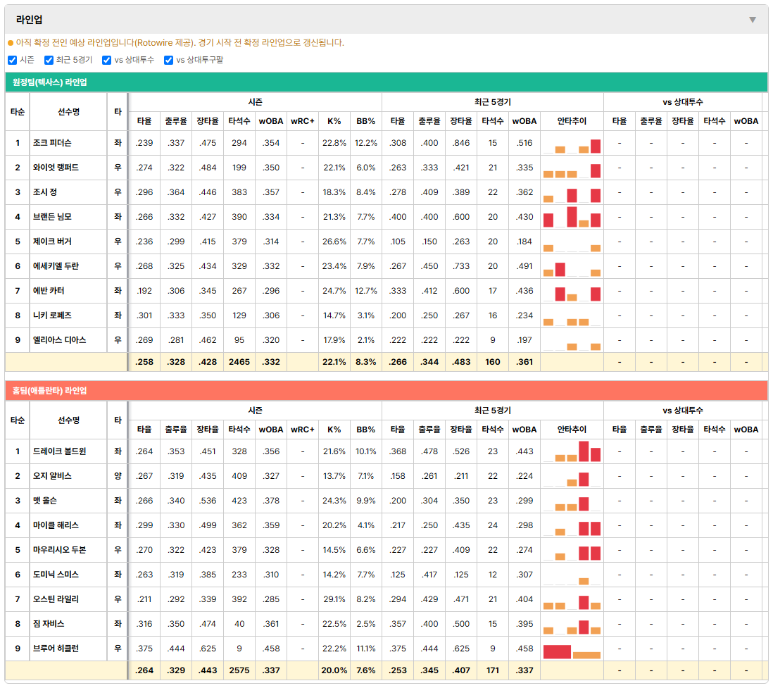Select player 맷 올슨 row name

tap(45, 501)
